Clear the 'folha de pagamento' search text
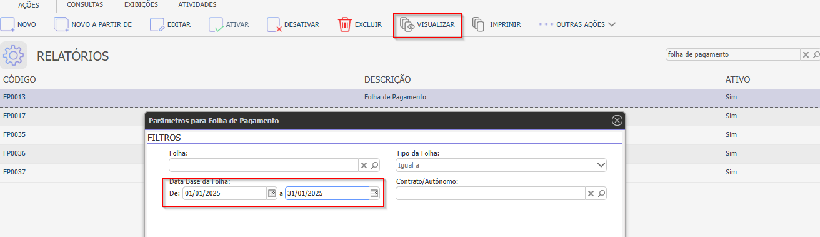The image size is (820, 237). [805, 54]
